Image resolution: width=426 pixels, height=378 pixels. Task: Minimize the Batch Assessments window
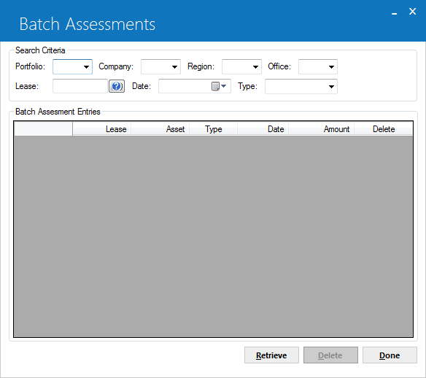394,12
